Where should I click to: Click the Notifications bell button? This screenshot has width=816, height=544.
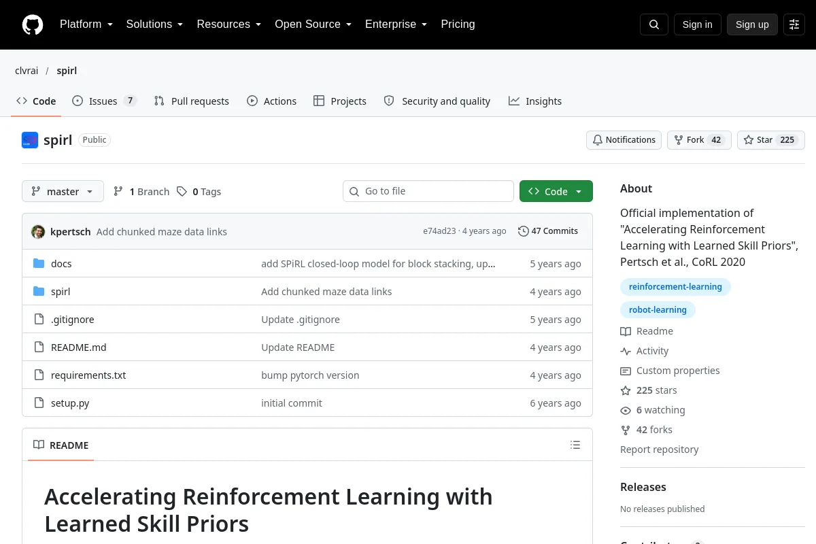click(624, 140)
